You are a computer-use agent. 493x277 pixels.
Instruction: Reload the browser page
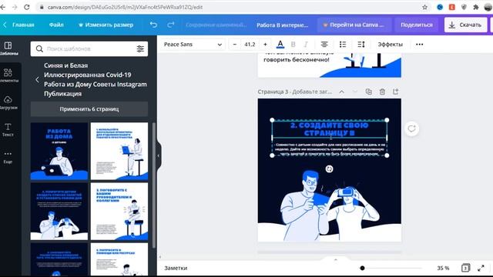pyautogui.click(x=27, y=7)
